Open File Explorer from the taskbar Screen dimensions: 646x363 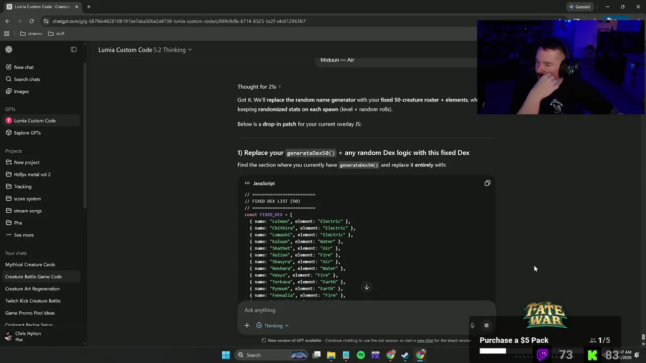(x=331, y=355)
